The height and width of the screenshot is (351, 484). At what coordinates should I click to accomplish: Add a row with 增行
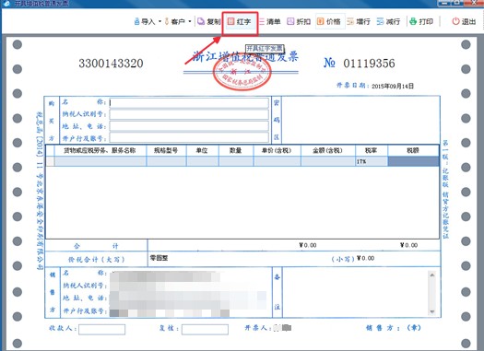pyautogui.click(x=359, y=21)
